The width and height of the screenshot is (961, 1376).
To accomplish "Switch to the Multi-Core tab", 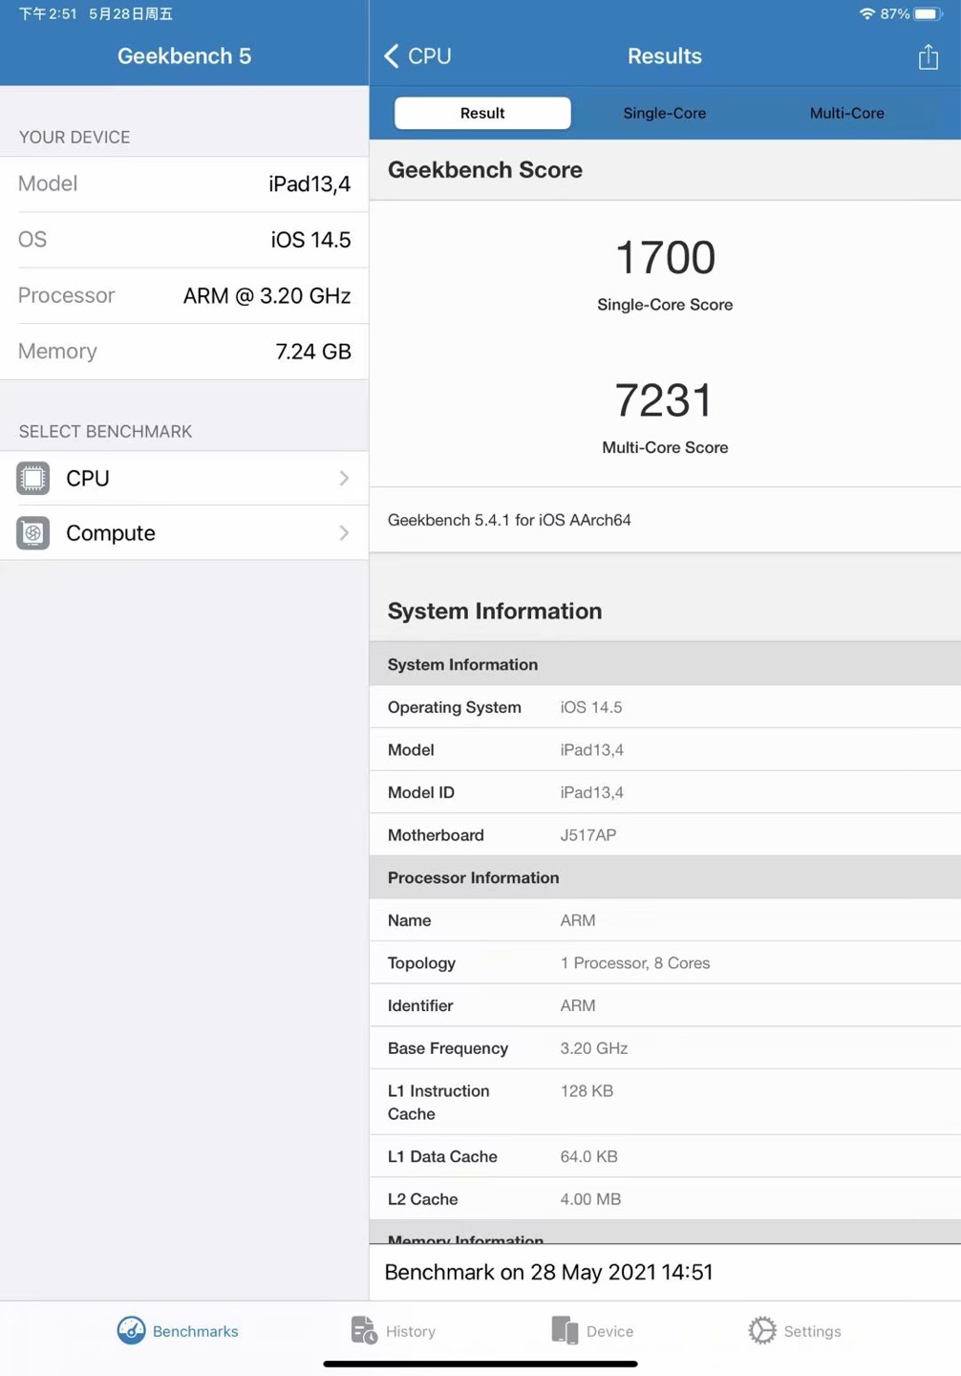I will pos(846,113).
